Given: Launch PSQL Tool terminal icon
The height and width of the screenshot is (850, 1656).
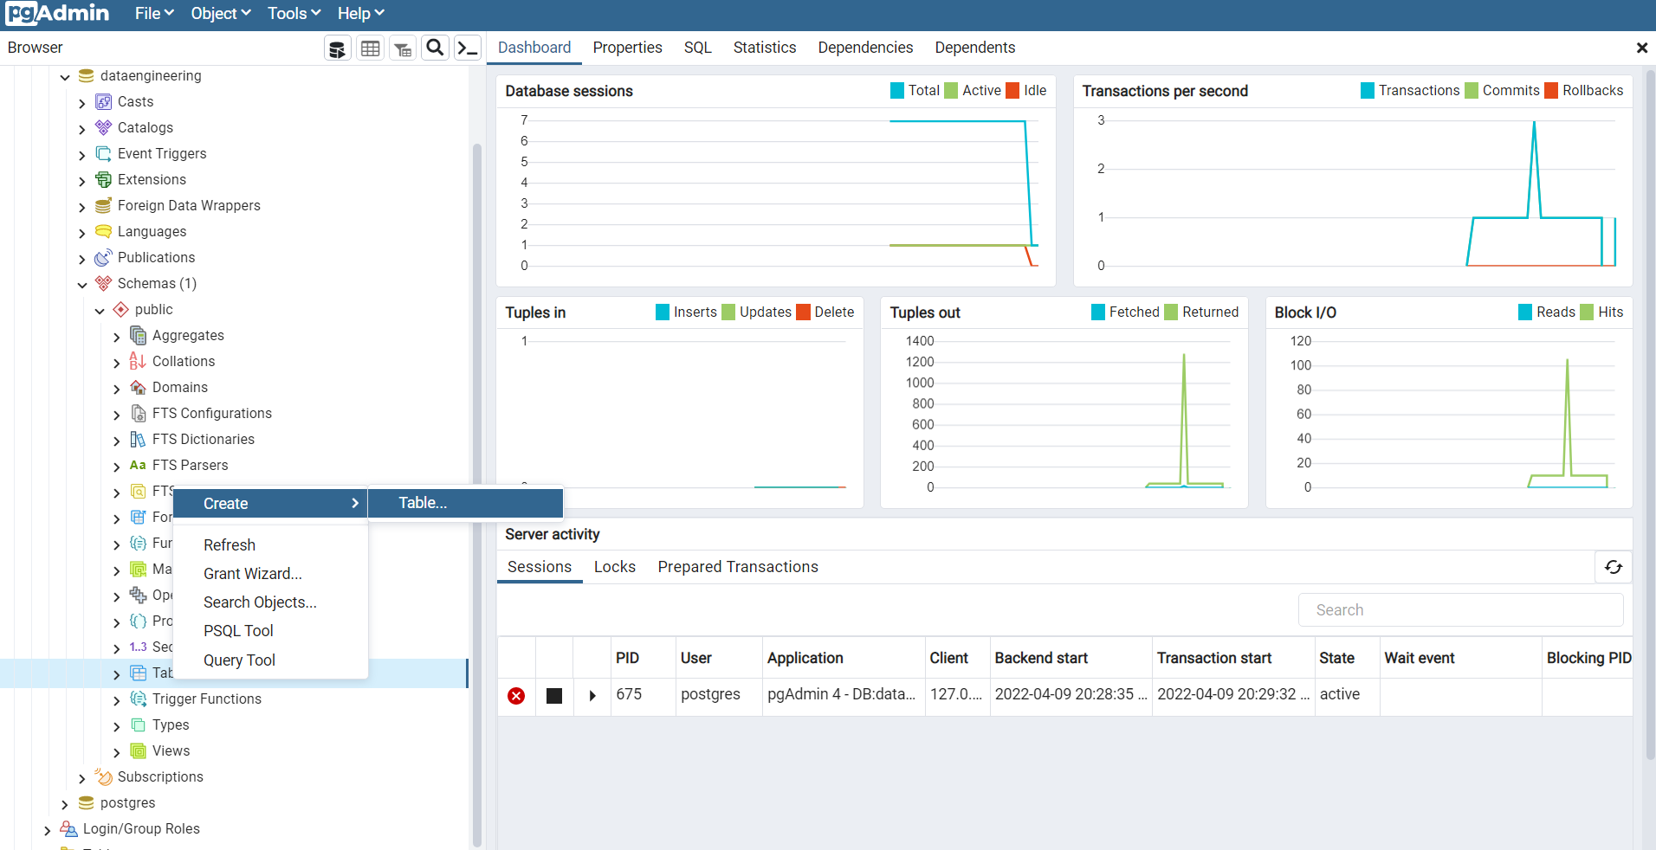Looking at the screenshot, I should click(x=468, y=48).
